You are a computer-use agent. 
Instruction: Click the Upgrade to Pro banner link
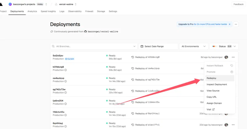(x=203, y=24)
